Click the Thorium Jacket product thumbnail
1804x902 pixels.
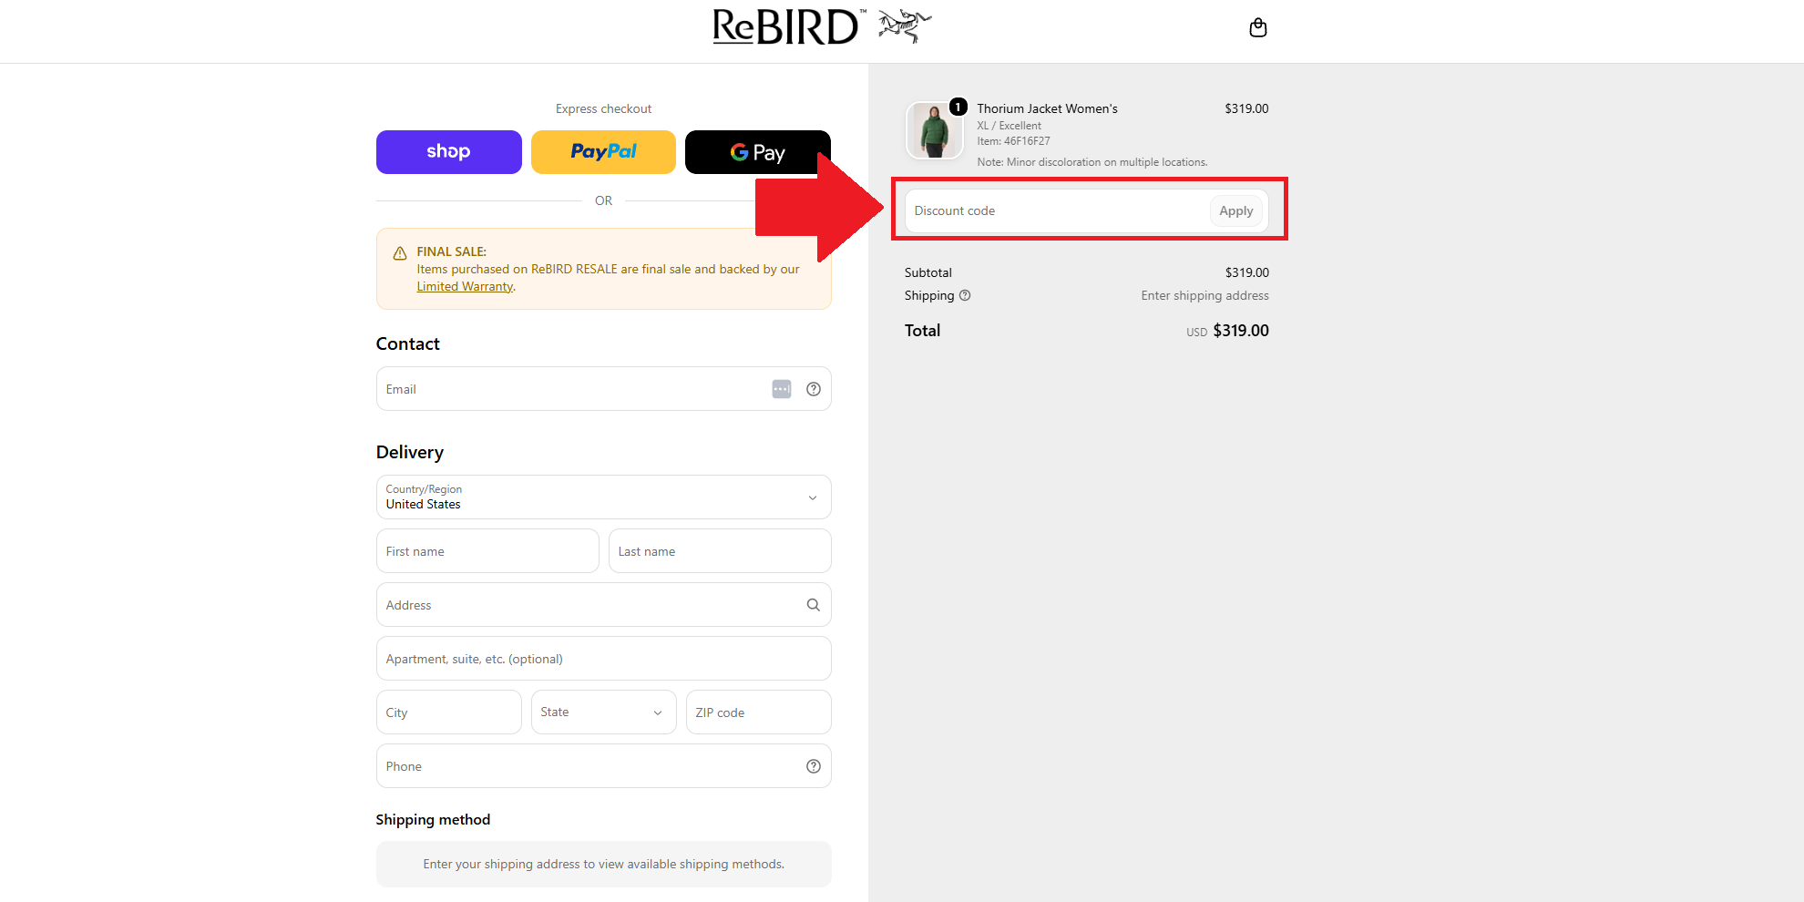click(x=934, y=130)
